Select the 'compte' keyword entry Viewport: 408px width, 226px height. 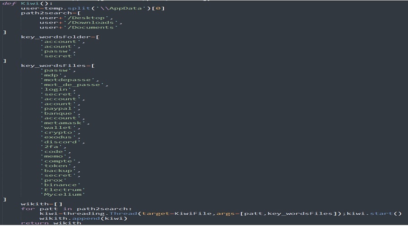coord(58,161)
